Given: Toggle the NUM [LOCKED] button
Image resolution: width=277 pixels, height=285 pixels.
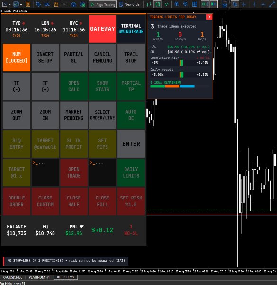Looking at the screenshot, I should (17, 57).
